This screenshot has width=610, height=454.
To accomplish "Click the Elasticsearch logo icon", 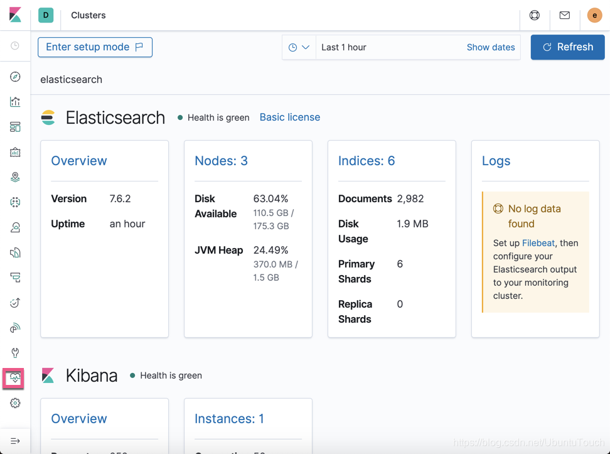I will click(x=48, y=117).
